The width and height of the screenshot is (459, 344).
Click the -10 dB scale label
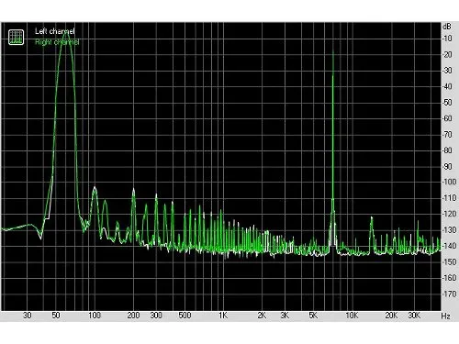(447, 39)
